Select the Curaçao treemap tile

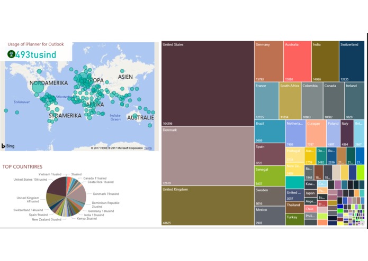click(316, 134)
